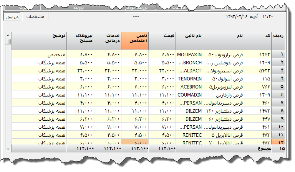Image resolution: width=295 pixels, height=172 pixels.
Task: Select RENITEC in row ۱۱
Action: point(189,135)
